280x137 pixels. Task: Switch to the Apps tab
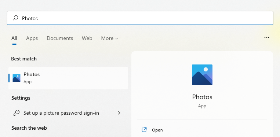click(32, 38)
